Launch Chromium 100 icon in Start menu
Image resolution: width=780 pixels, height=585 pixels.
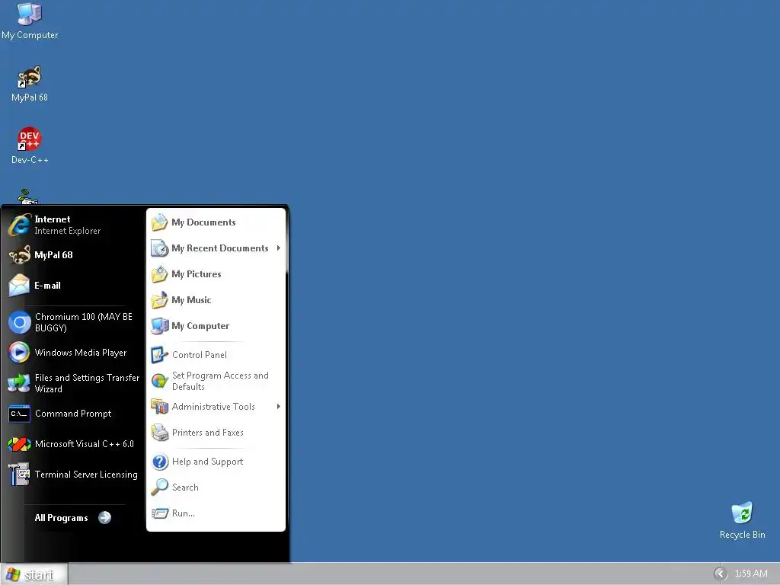(x=19, y=322)
